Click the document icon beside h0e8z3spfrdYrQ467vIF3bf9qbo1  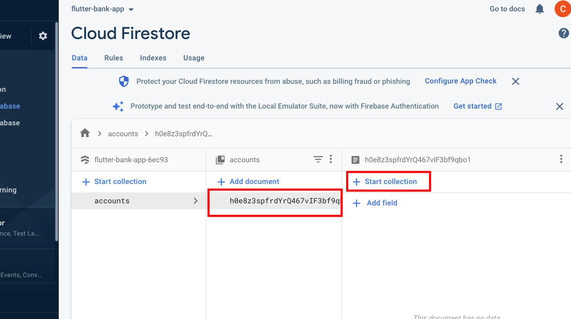click(x=355, y=160)
